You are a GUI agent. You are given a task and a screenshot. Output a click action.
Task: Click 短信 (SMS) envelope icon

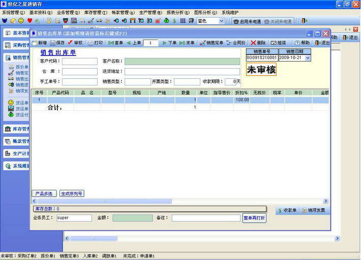tap(278, 43)
